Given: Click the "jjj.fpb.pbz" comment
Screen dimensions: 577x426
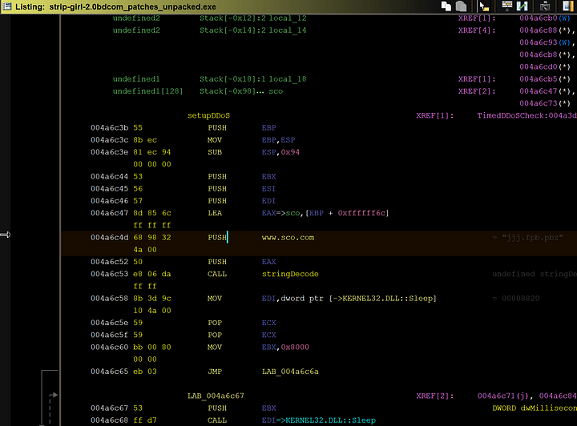Looking at the screenshot, I should tap(532, 238).
